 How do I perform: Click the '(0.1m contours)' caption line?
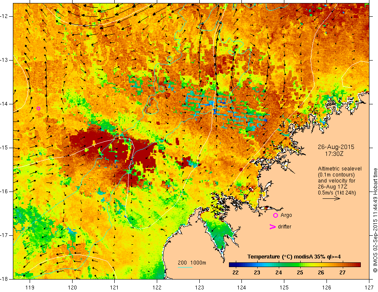coord(336,175)
